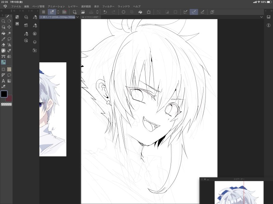Toggle the hamburger command bar menu

44,12
